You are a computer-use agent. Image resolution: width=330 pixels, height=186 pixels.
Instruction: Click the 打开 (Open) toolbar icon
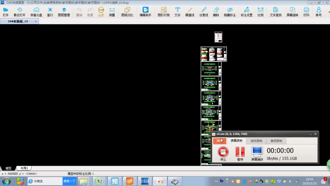coord(6,12)
